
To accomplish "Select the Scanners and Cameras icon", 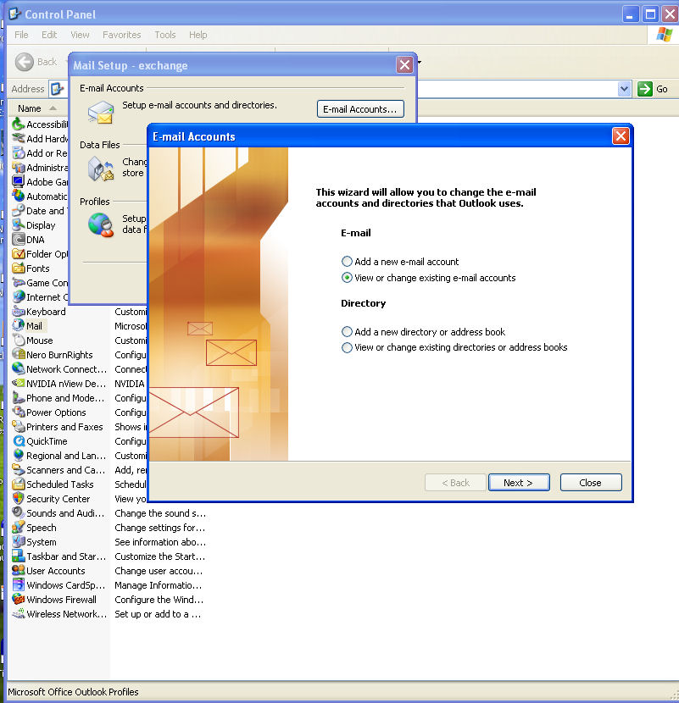I will tap(19, 469).
